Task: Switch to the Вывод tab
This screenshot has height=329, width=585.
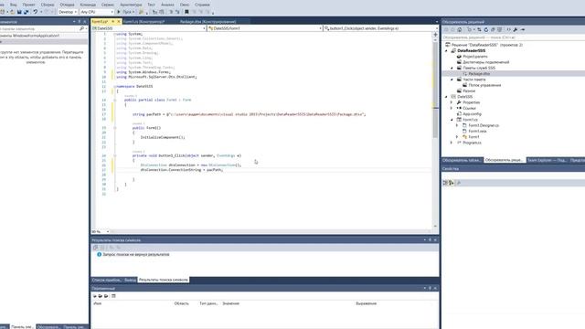Action: pos(130,280)
